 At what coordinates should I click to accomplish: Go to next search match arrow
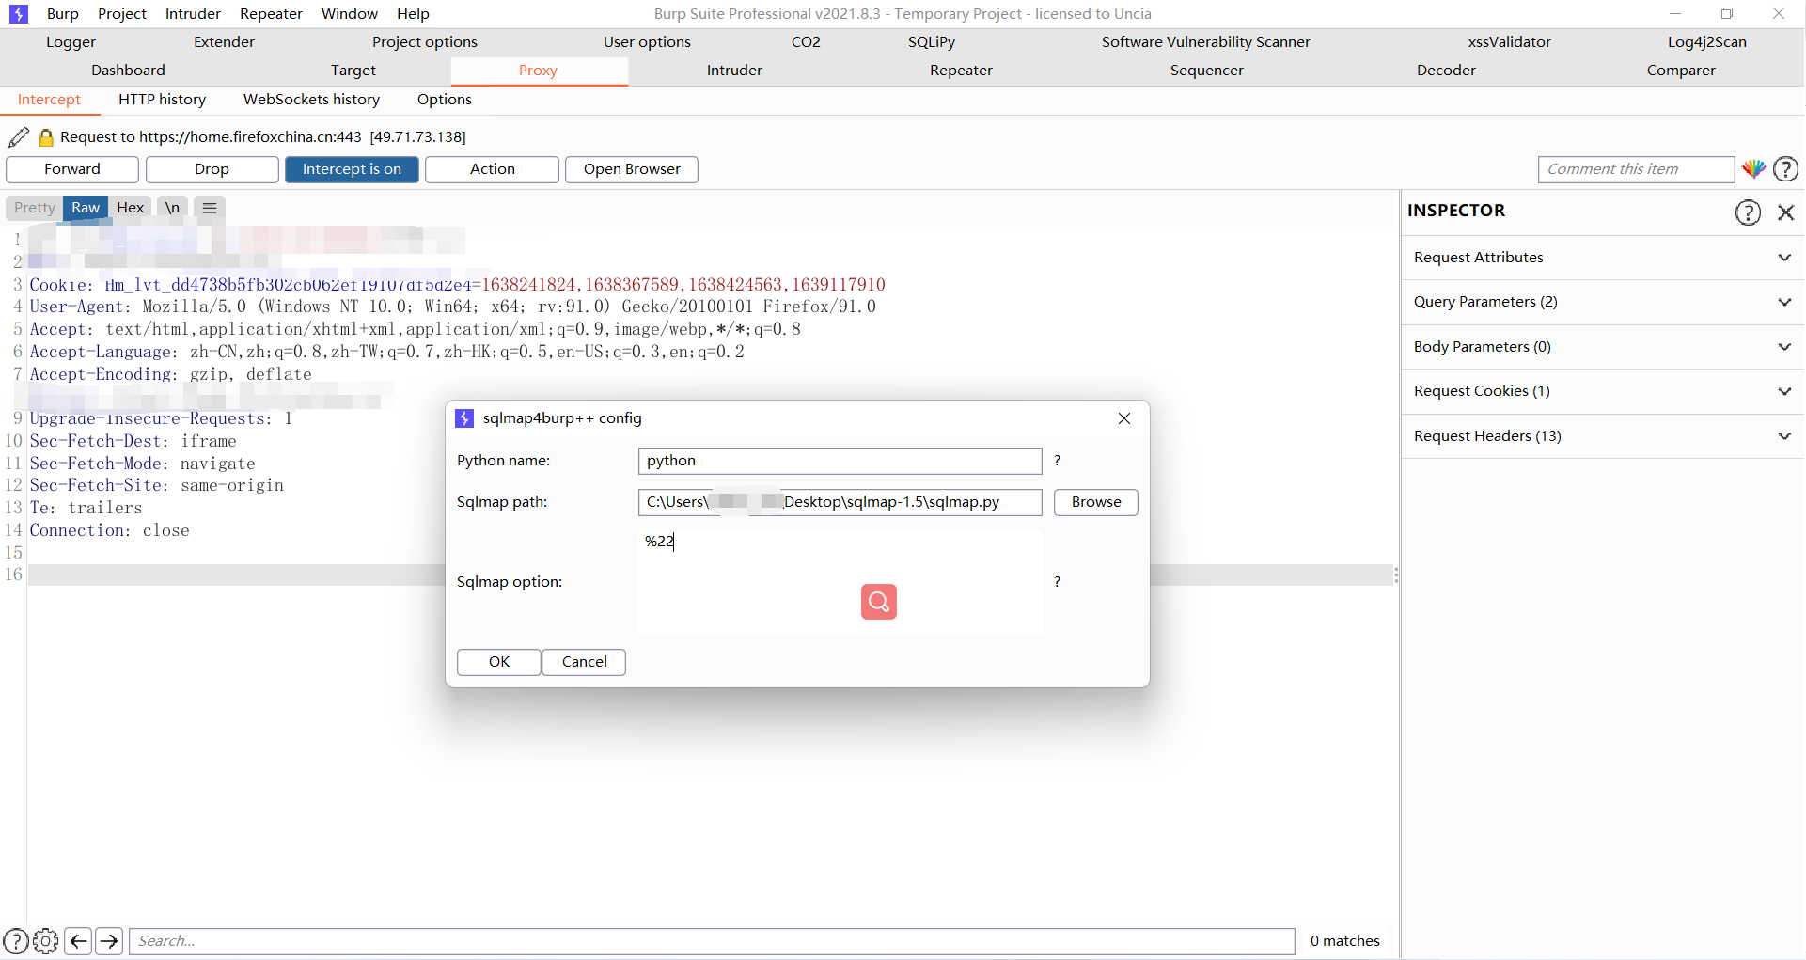(109, 941)
